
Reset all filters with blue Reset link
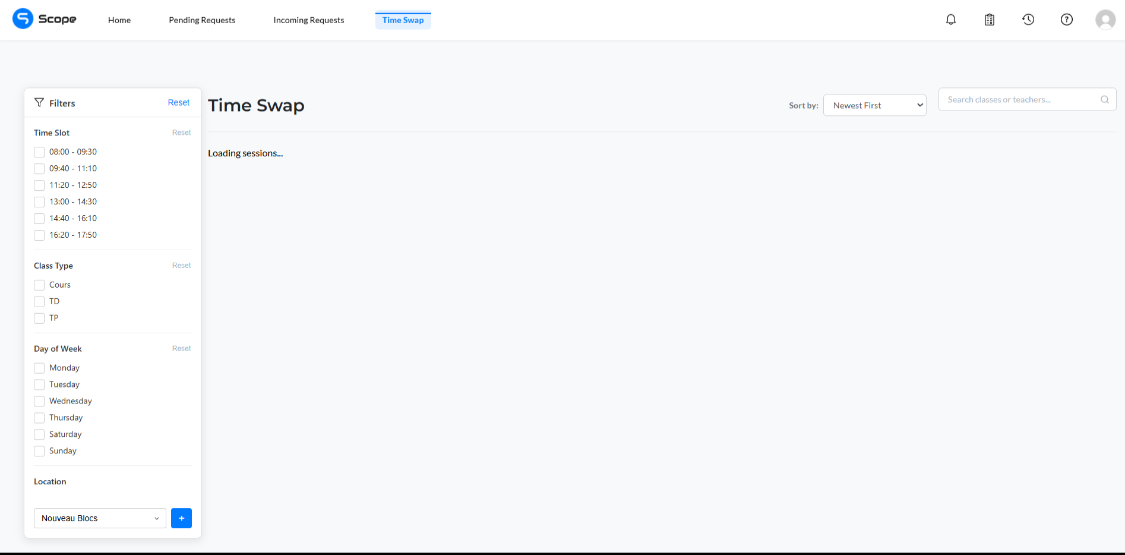(x=178, y=103)
